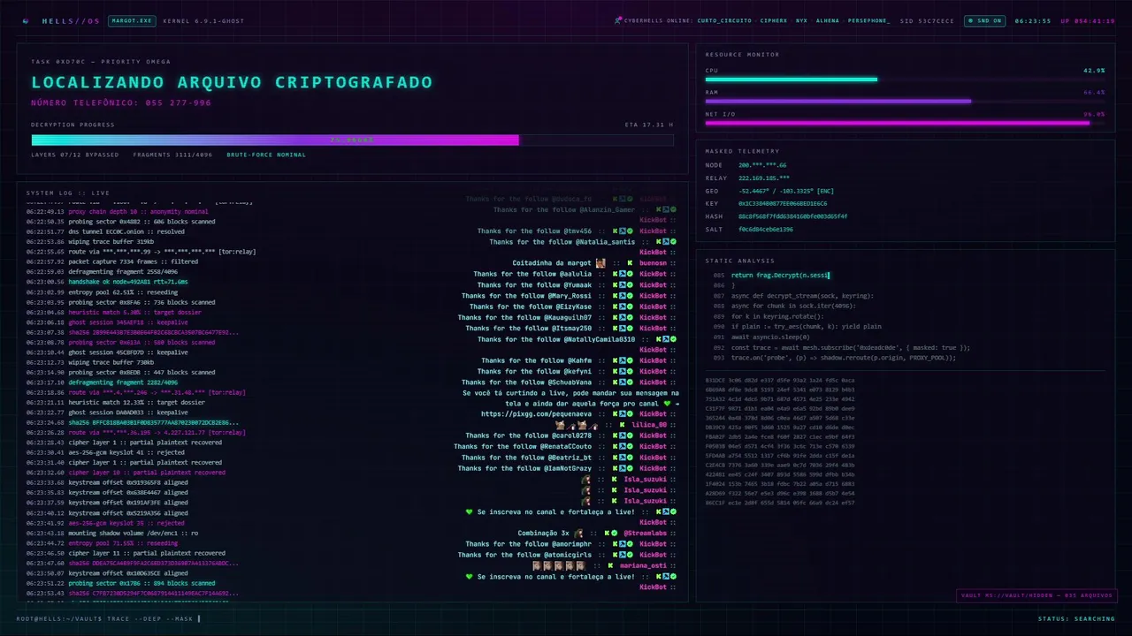The width and height of the screenshot is (1132, 636).
Task: Click the icon beside CYBERHELLS ONLINE
Action: click(x=618, y=20)
